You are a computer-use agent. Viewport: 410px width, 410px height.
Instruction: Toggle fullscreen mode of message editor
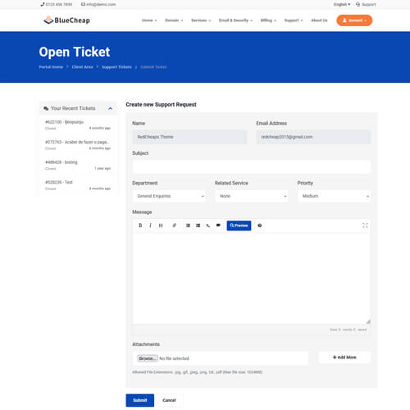(x=365, y=225)
